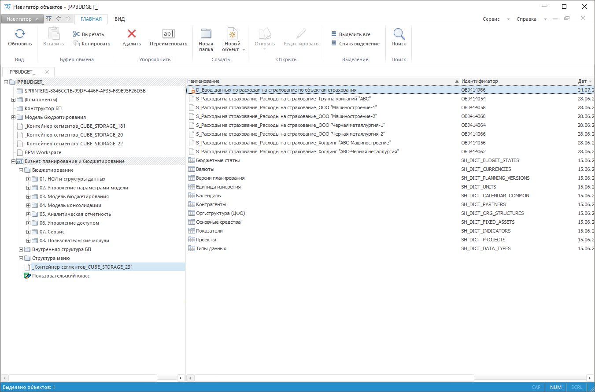This screenshot has height=392, width=595.
Task: Click the Rename (Переименовать) icon
Action: click(x=168, y=34)
